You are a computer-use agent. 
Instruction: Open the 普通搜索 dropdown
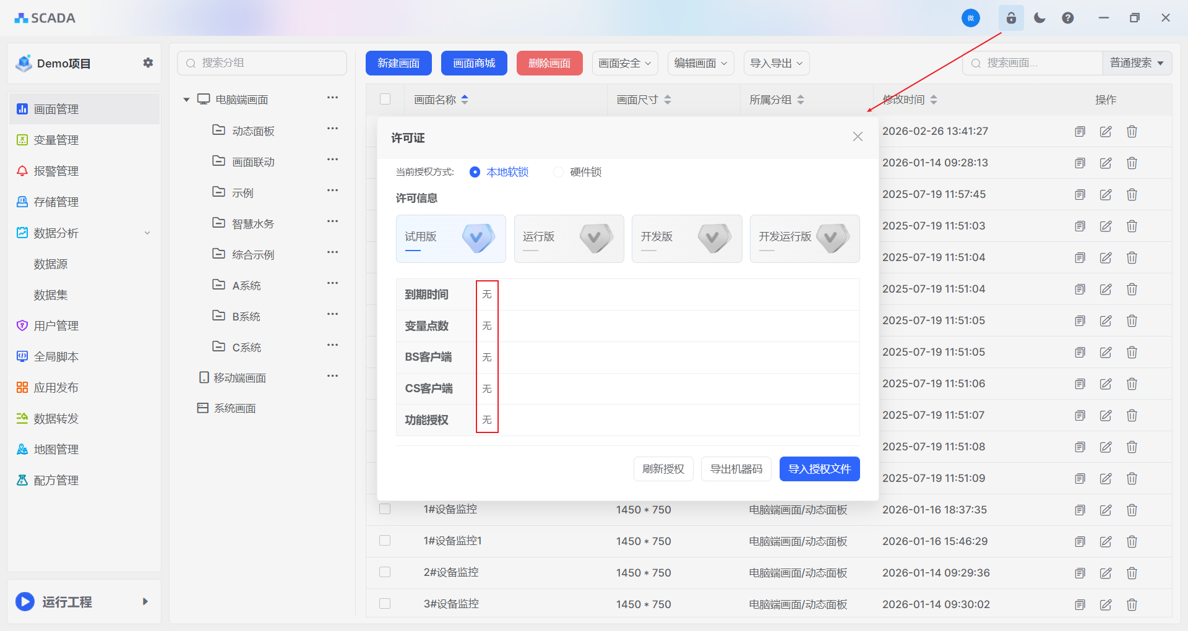point(1137,63)
